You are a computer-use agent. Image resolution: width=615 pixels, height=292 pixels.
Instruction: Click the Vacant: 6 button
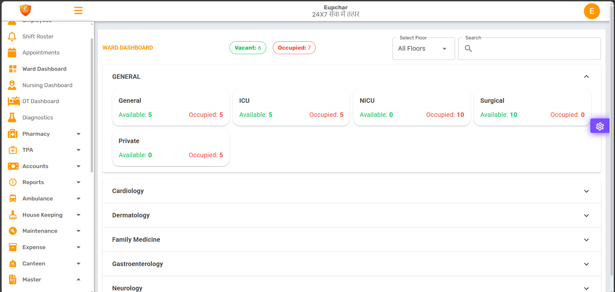(248, 48)
